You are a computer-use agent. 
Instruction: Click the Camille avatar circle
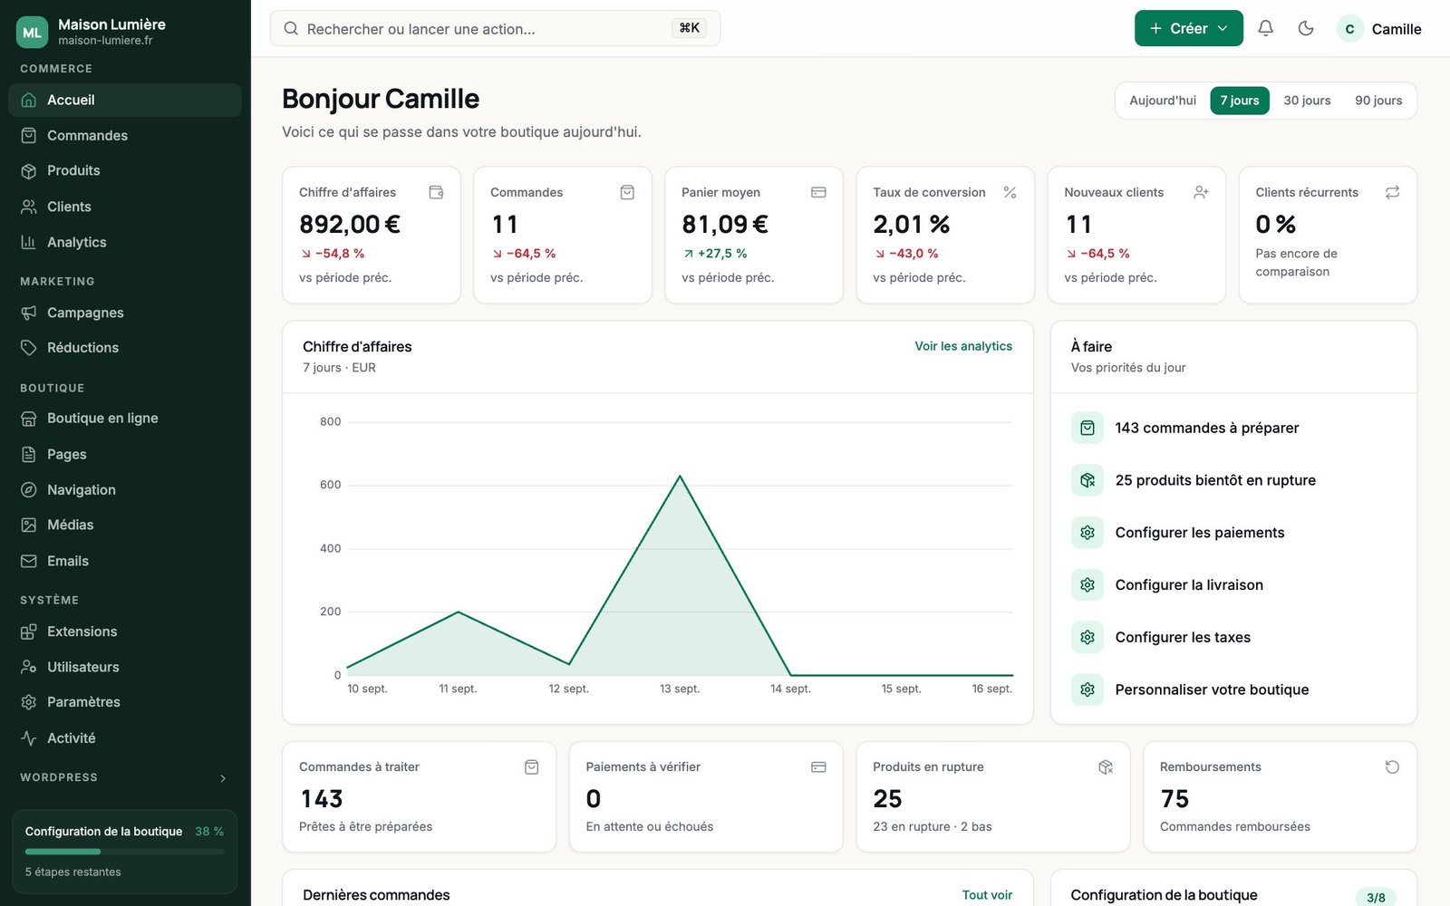coord(1349,29)
